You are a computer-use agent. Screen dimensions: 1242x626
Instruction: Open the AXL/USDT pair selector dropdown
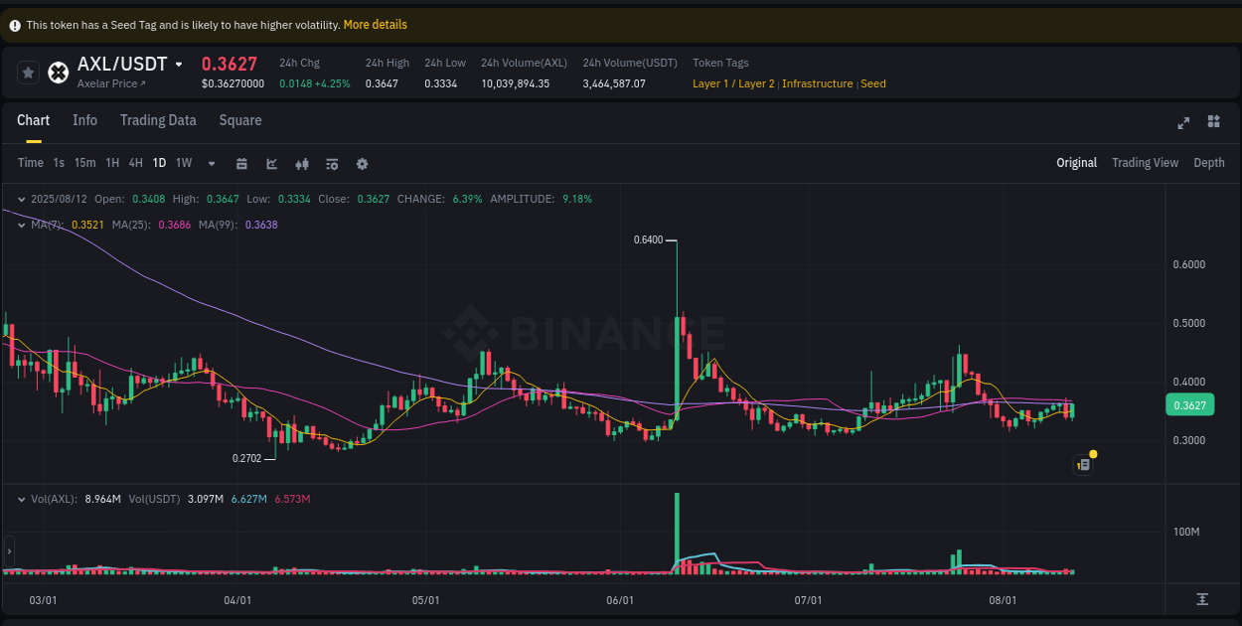179,64
